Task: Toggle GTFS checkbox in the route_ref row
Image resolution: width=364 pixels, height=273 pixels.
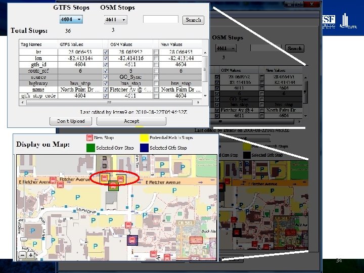Action: (106, 71)
